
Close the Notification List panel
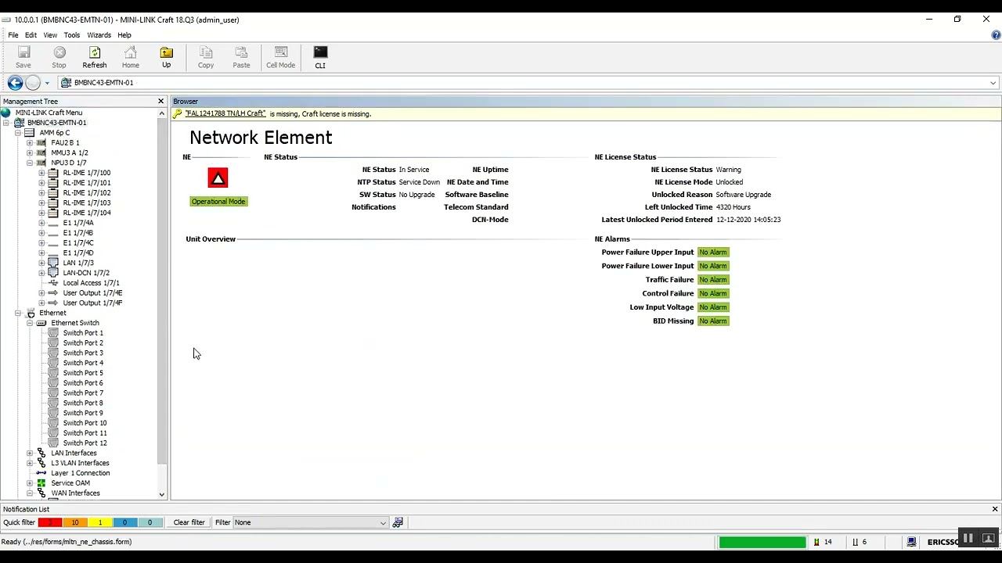995,509
